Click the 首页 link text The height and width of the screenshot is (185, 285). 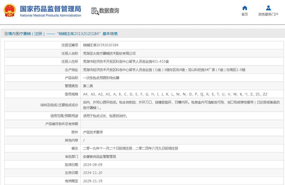[x=245, y=14]
